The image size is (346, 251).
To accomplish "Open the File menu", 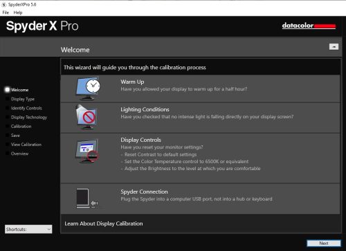I will pos(6,12).
